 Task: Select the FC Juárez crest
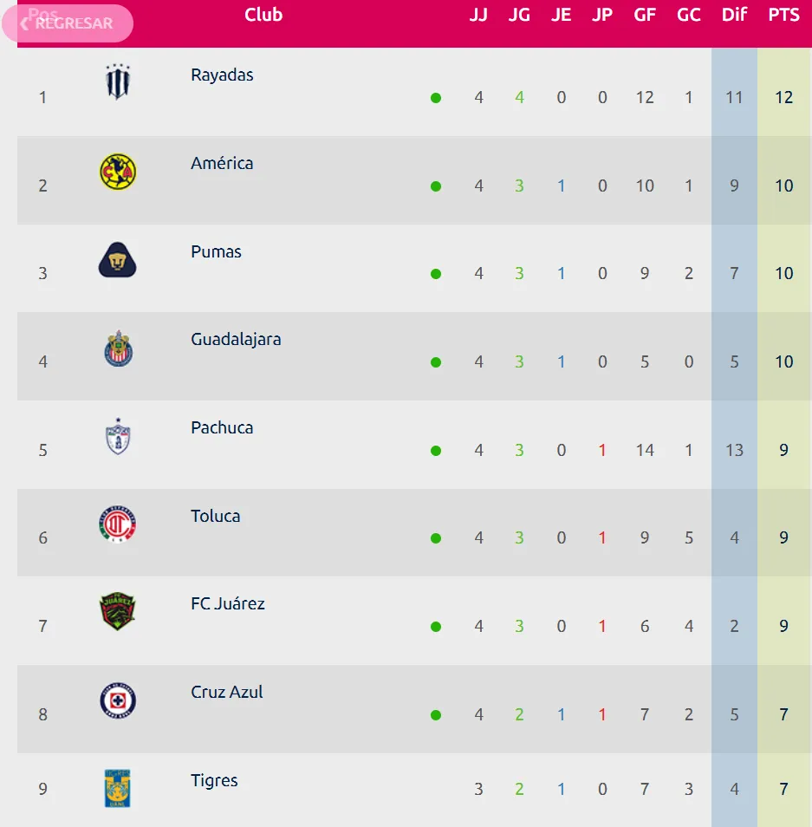tap(118, 612)
